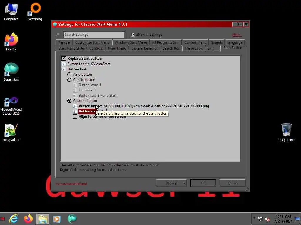Toggle Align to corner of the screen

coord(75,117)
